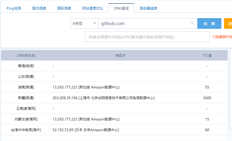Viewport: 232px width, 141px height.
Task: Open 网站速度对比 tab
Action: [93, 8]
